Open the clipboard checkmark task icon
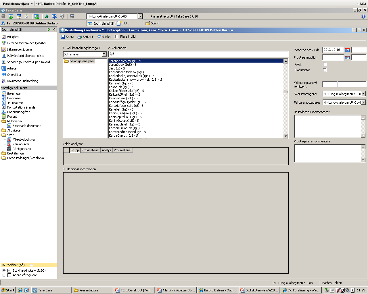 click(26, 16)
